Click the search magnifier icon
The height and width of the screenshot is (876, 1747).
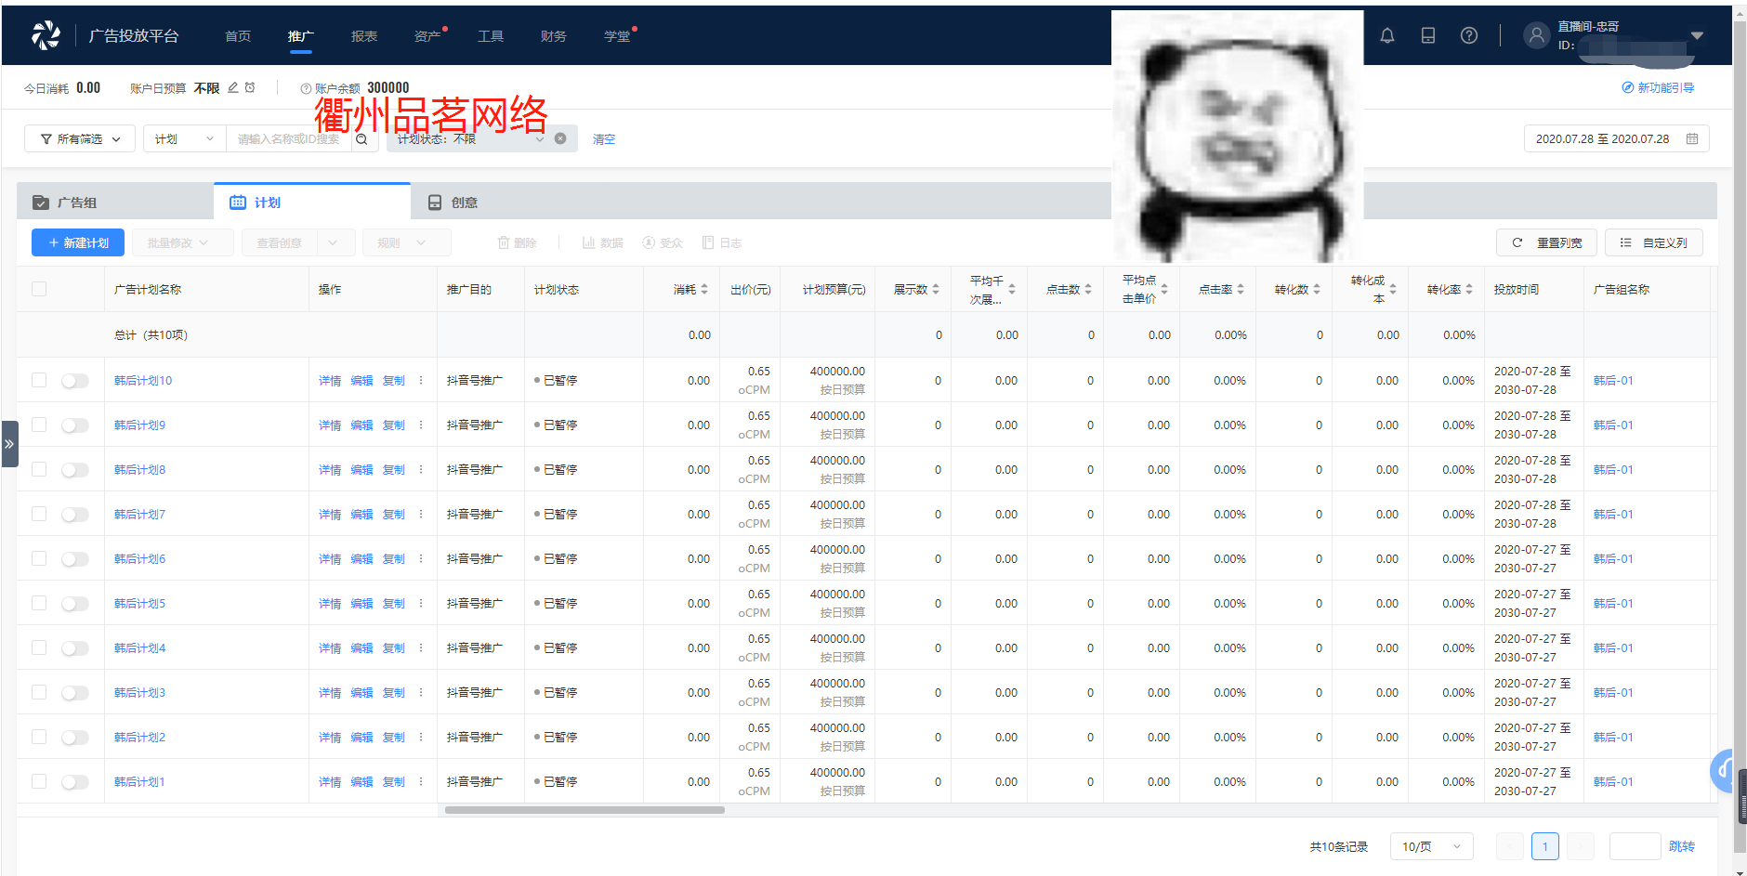362,139
